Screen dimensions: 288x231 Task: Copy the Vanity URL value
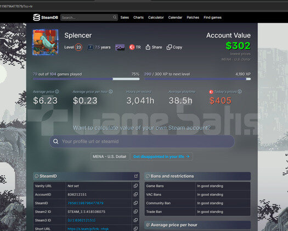[x=135, y=186]
